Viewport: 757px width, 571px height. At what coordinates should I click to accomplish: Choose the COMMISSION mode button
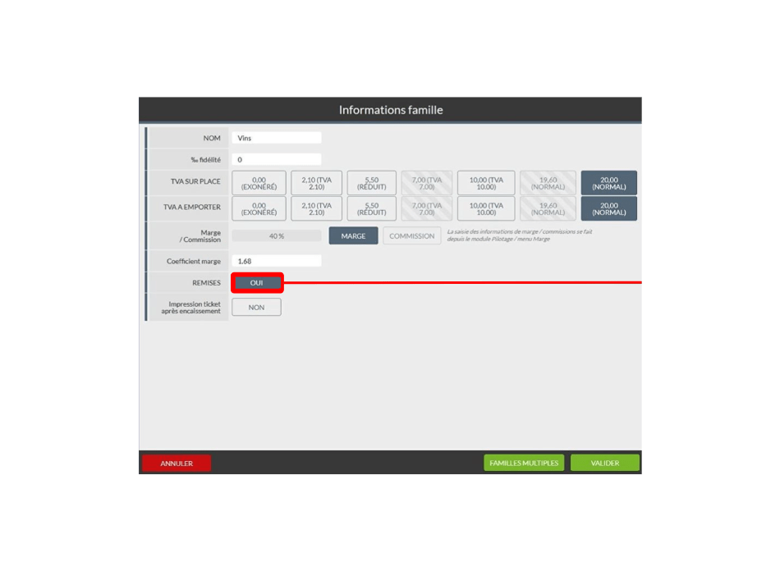(x=412, y=235)
